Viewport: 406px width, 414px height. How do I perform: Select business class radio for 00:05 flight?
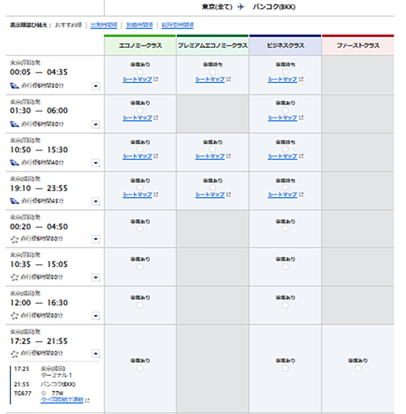click(x=285, y=72)
